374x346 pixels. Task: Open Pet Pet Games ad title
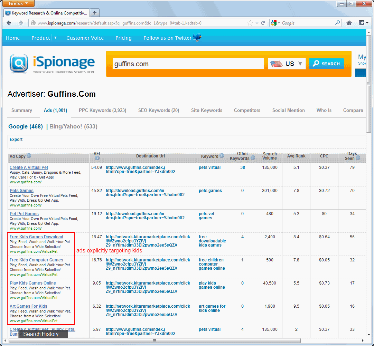(24, 213)
